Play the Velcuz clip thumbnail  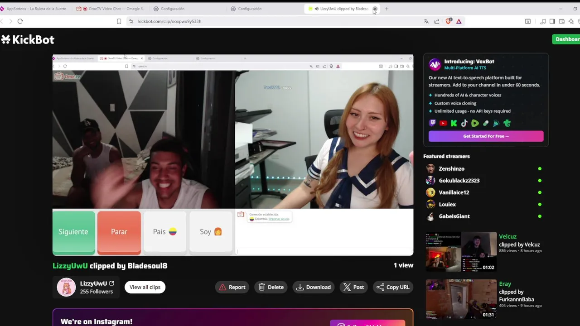coord(461,252)
